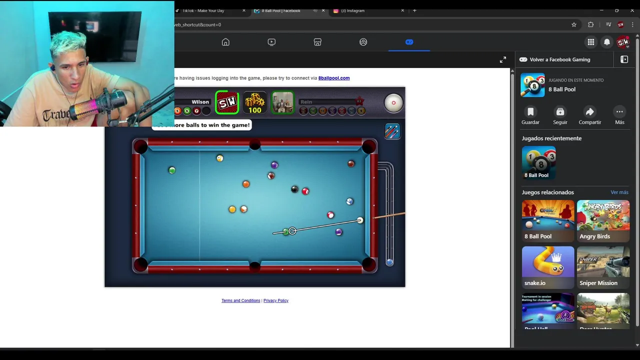Viewport: 640px width, 360px height.
Task: Open the related 8 Ball Pool game card
Action: click(x=548, y=221)
